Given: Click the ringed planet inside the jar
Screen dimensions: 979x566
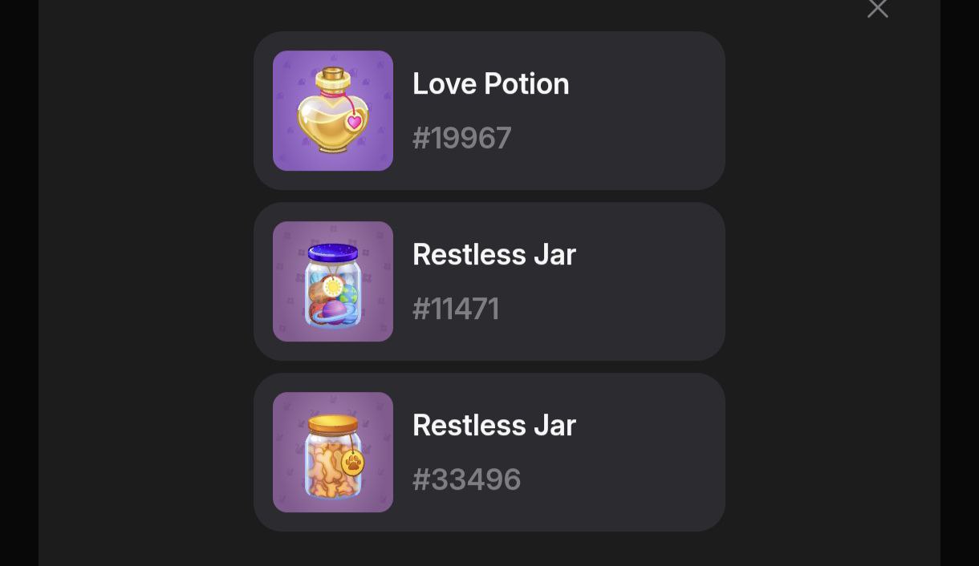Looking at the screenshot, I should coord(332,309).
